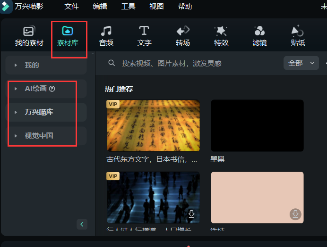Open the 文字 text tab

point(144,36)
